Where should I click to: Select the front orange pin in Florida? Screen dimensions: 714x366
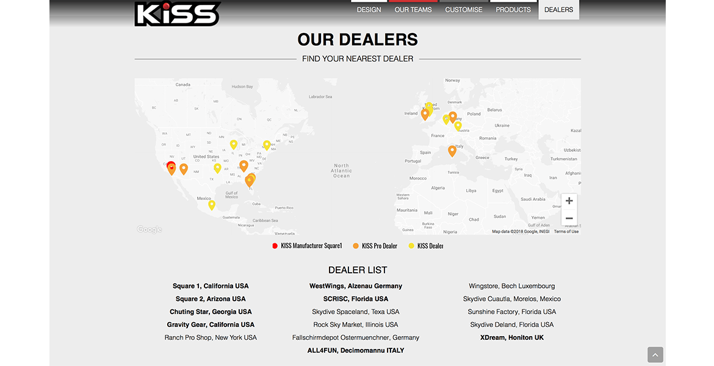(x=249, y=181)
